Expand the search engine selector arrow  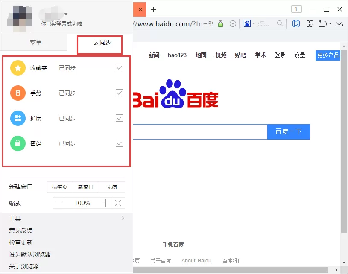254,23
